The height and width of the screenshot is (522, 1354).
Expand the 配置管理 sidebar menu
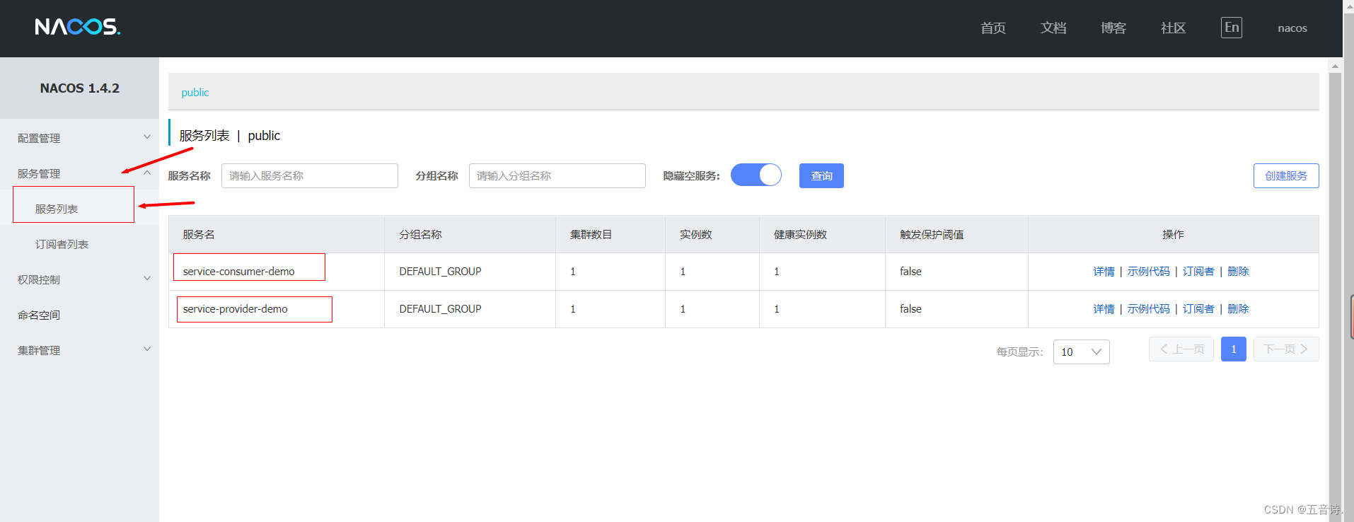[x=79, y=138]
